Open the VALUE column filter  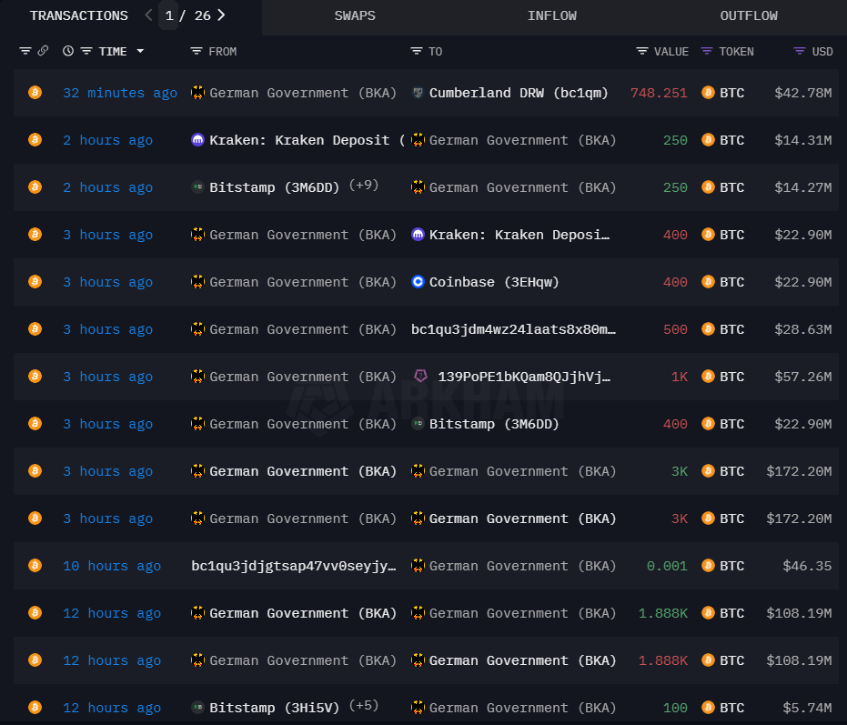point(642,52)
